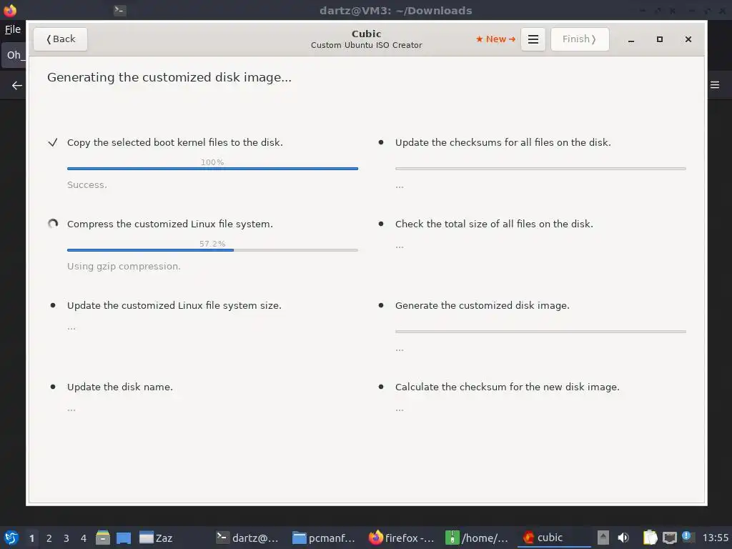
Task: Click the clipboard tray icon
Action: (x=650, y=538)
